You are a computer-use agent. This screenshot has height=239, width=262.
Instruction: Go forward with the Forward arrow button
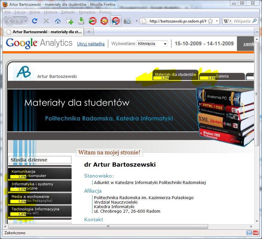[x=19, y=21]
